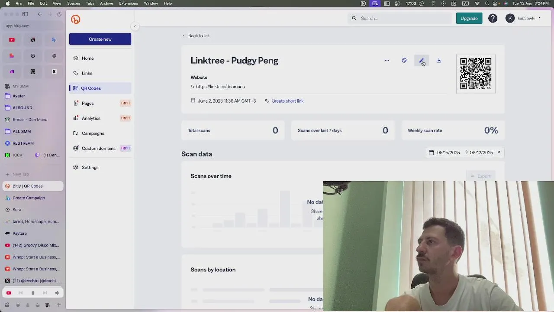554x312 pixels.
Task: Click the Notion icon in the menu bar
Action: [x=363, y=3]
